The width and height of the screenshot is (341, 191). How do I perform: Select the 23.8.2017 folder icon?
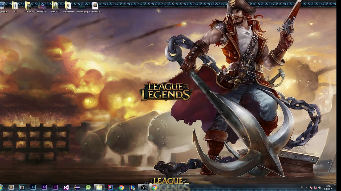click(x=28, y=7)
